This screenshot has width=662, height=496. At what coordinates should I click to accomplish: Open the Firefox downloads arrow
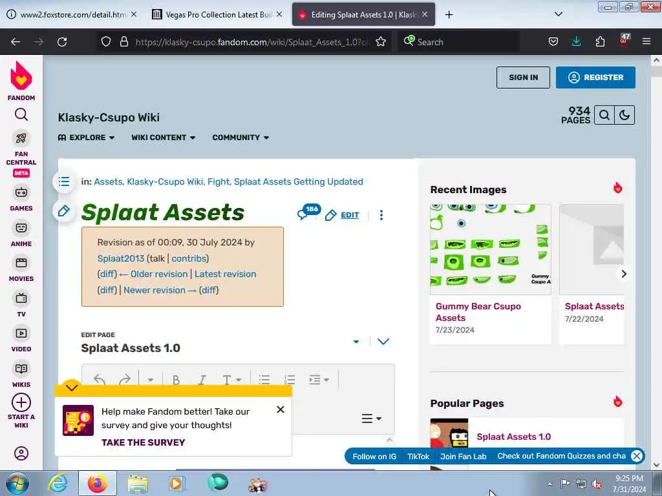(x=576, y=41)
